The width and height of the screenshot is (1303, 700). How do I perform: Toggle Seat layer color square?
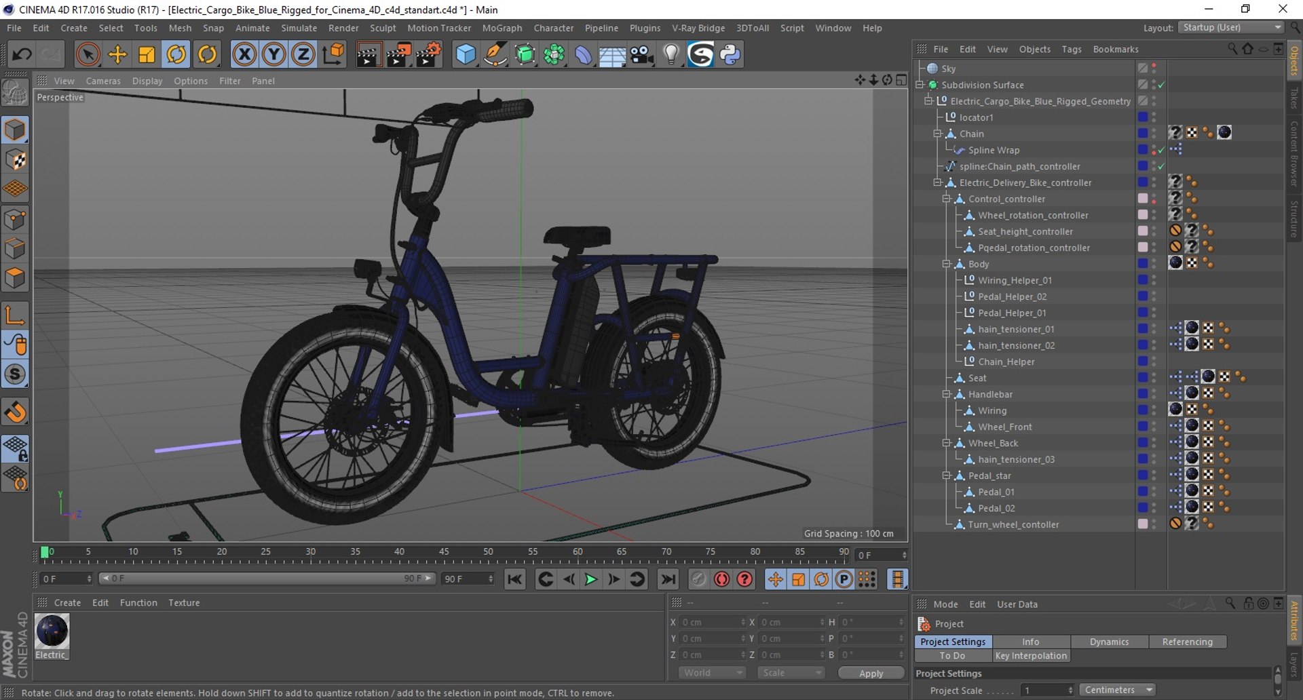pos(1143,378)
